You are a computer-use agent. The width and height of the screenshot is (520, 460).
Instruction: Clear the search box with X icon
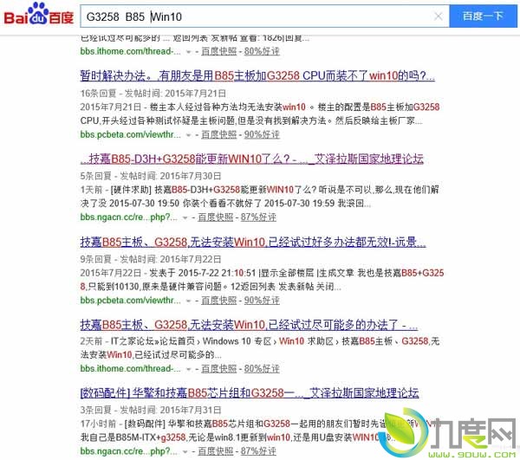pos(438,16)
